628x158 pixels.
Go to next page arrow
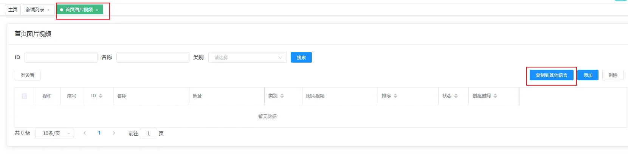point(114,133)
